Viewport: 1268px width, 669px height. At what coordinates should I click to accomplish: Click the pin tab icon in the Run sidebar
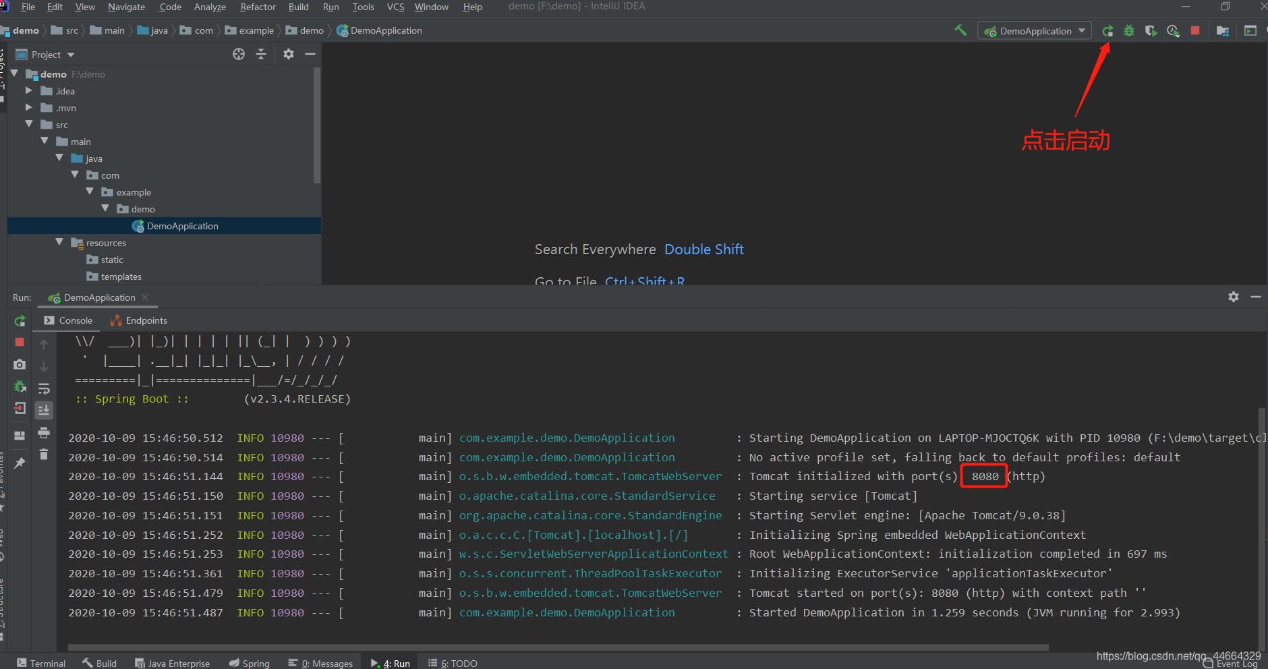pos(20,463)
